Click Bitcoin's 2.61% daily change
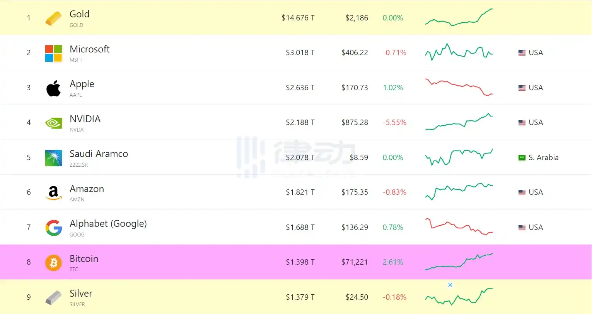 click(393, 262)
